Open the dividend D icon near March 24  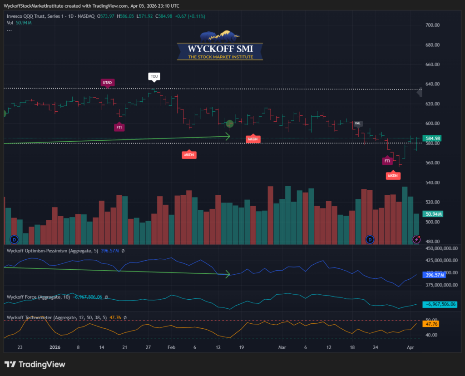[x=370, y=239]
